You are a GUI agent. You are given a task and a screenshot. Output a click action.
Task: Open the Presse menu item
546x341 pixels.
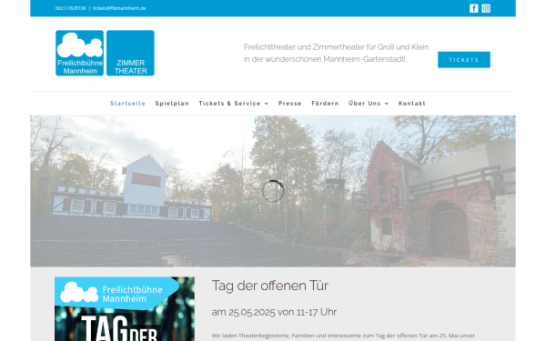point(289,104)
